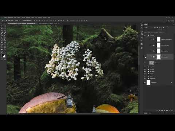
Task: Select the Clone Stamp tool
Action: 2,38
